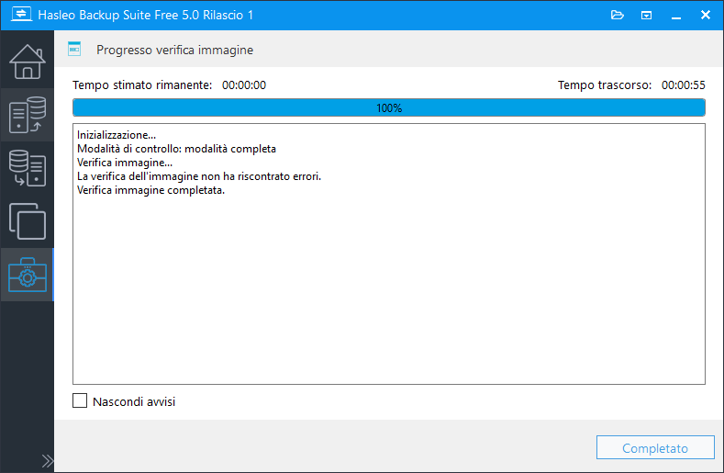Open the Backup section in sidebar
Screen dimensions: 724x473
(28, 115)
